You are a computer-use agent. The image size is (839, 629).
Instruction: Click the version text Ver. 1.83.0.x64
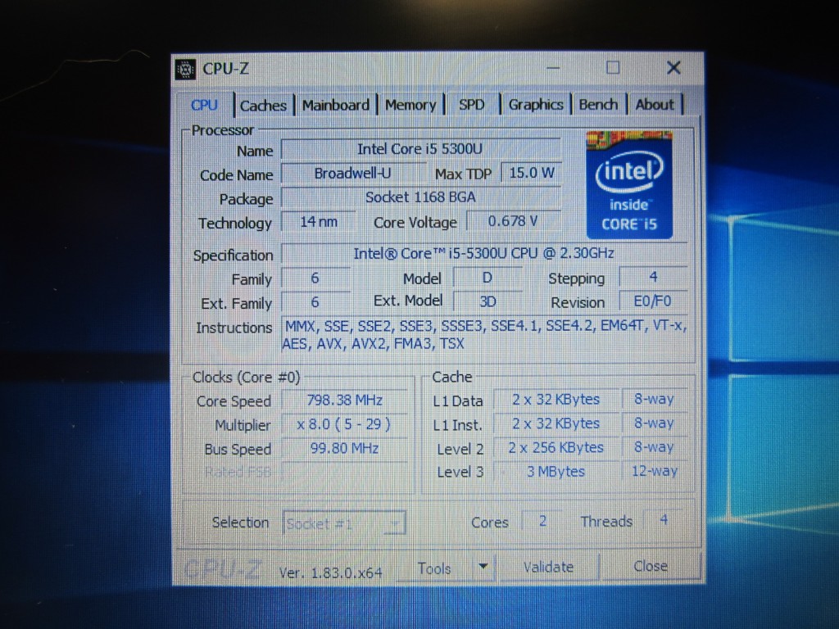click(x=331, y=572)
